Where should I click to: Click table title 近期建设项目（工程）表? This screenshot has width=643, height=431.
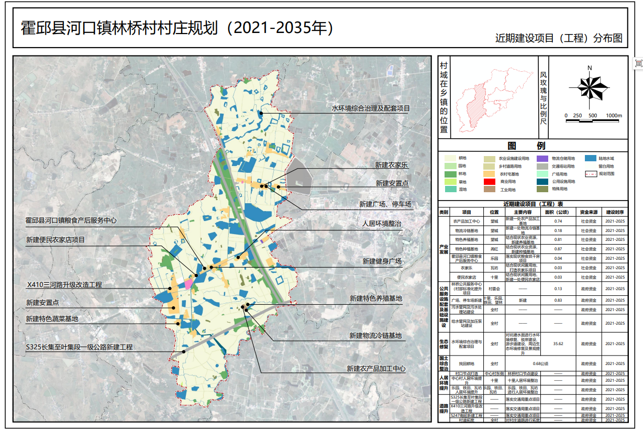click(533, 204)
